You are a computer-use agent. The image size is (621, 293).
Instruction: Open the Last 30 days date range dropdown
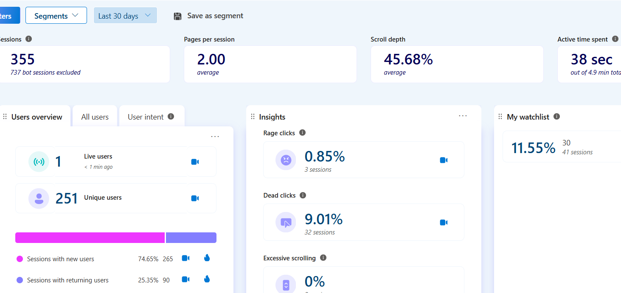(125, 16)
